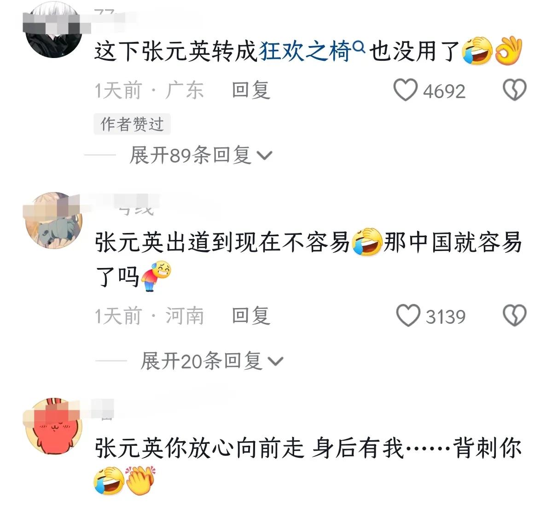Screen dimensions: 558x507
Task: Expand the 89 replies thread
Action: 201,155
